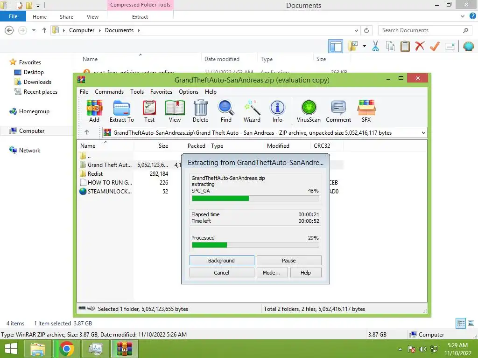Open the Commands menu

109,92
